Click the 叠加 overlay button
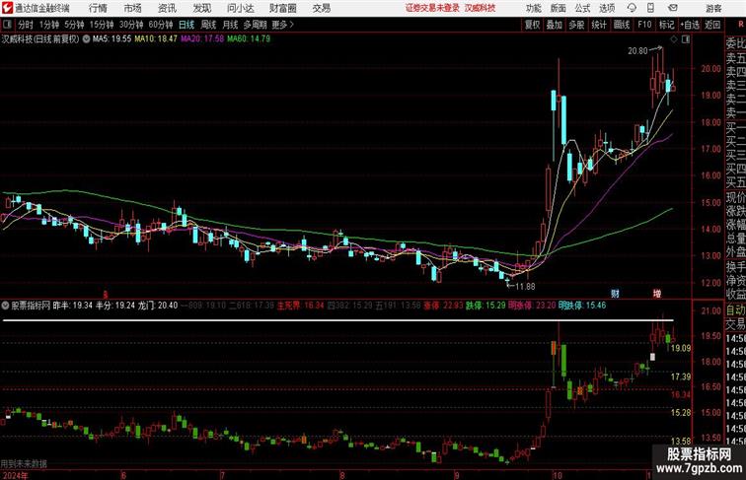Viewport: 746px width, 480px height. point(555,25)
